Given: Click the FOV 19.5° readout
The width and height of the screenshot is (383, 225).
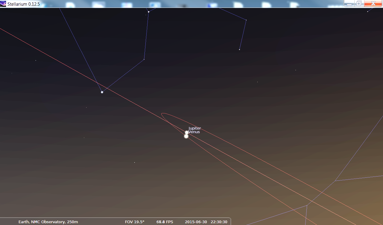Looking at the screenshot, I should pyautogui.click(x=134, y=222).
